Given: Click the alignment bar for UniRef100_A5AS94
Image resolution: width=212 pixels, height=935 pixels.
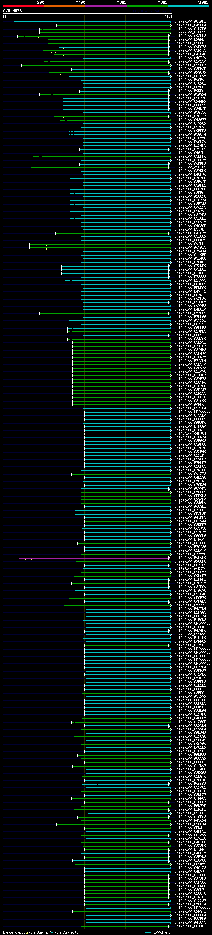Looking at the screenshot, I should (x=105, y=95).
